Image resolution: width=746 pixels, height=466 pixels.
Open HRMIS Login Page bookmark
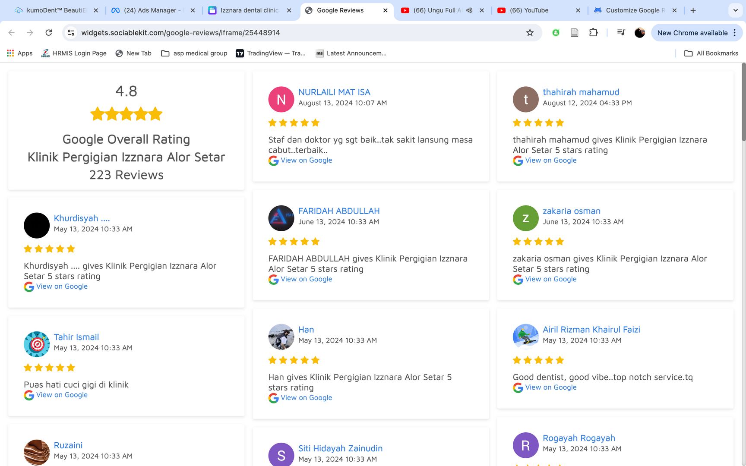pos(74,54)
